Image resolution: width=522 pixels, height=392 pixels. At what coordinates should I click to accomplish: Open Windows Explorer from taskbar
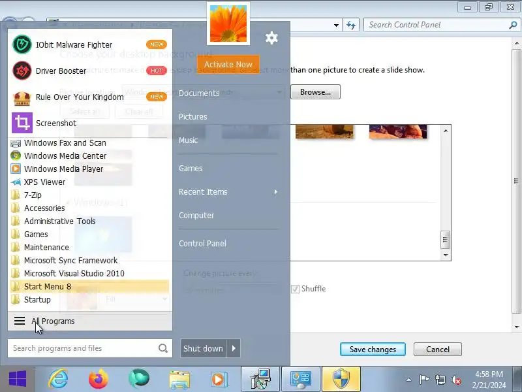point(179,380)
